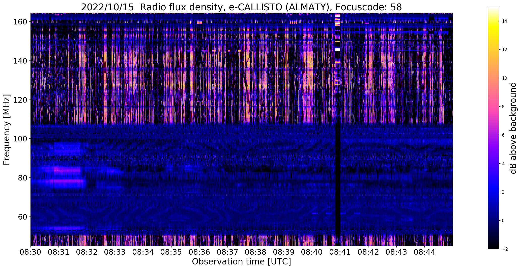Click the colorbar tick label 2
Image resolution: width=521 pixels, height=269 pixels.
click(503, 192)
